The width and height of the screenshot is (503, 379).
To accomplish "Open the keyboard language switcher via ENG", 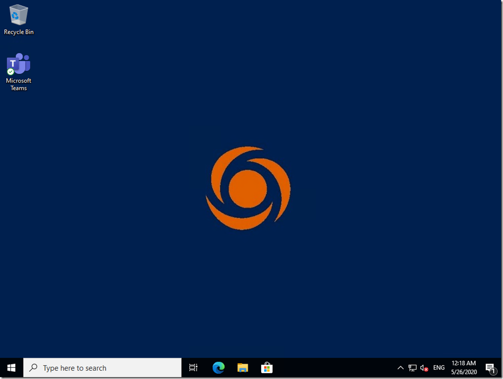I will (438, 367).
